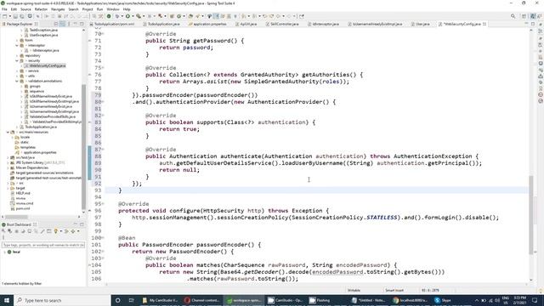Click the New file toolbar icon
This screenshot has width=544, height=306.
coord(5,16)
